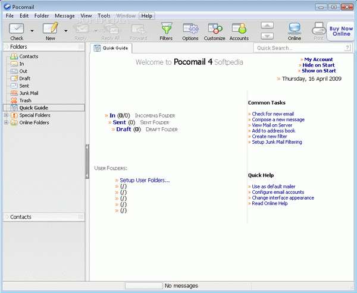Click the Special Folders icon
Image resolution: width=357 pixels, height=293 pixels.
click(x=14, y=115)
